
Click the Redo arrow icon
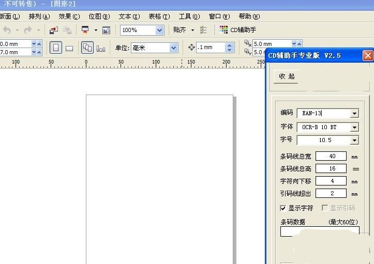[x=27, y=30]
